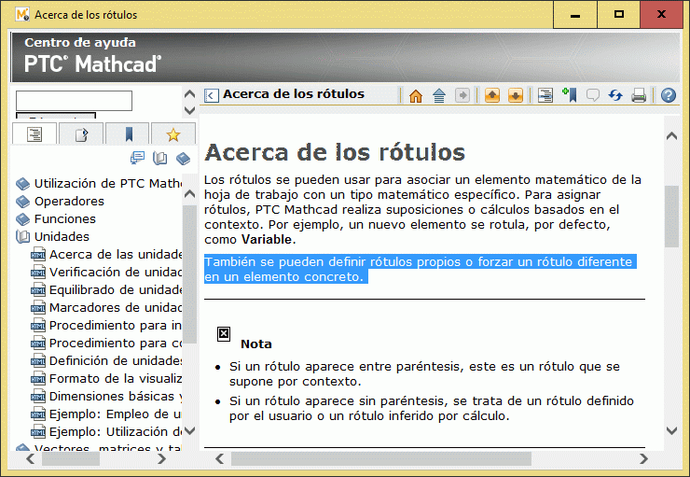Collapse the navigation pane arrow beside title
The image size is (690, 477).
(x=212, y=95)
